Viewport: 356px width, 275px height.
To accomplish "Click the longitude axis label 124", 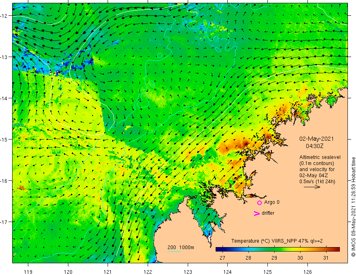I will (228, 272).
